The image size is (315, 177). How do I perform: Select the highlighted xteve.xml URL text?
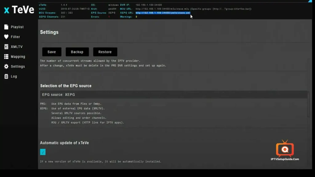tap(163, 13)
